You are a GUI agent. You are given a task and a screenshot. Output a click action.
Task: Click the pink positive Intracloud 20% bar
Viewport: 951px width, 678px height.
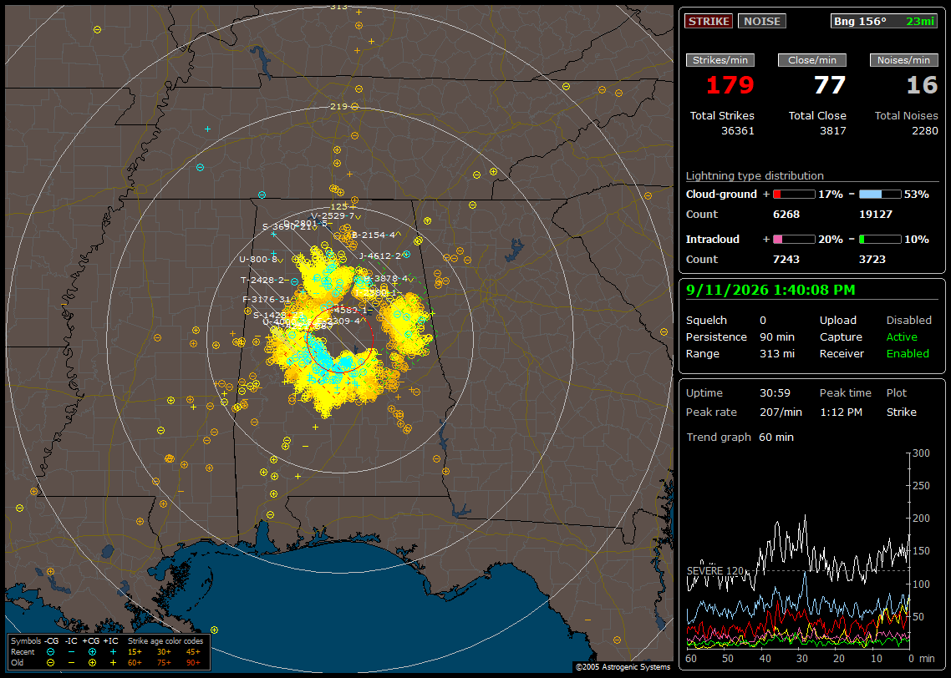point(794,240)
